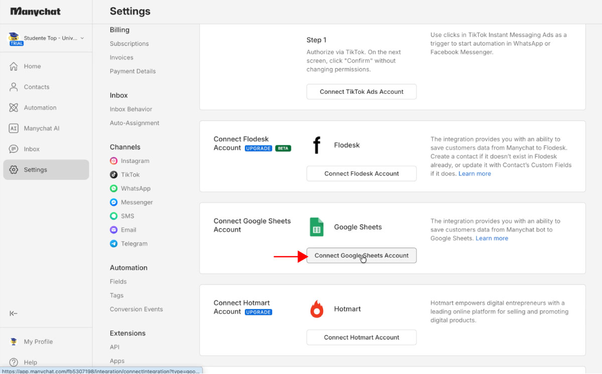
Task: Open the Studente Top account dropdown
Action: click(x=46, y=38)
